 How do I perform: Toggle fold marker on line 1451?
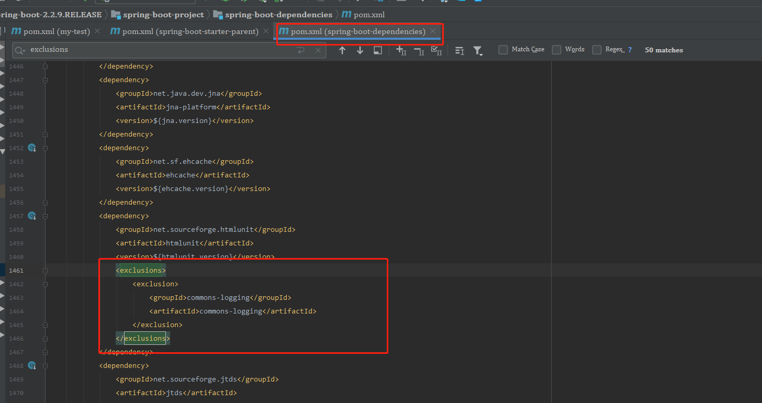45,135
